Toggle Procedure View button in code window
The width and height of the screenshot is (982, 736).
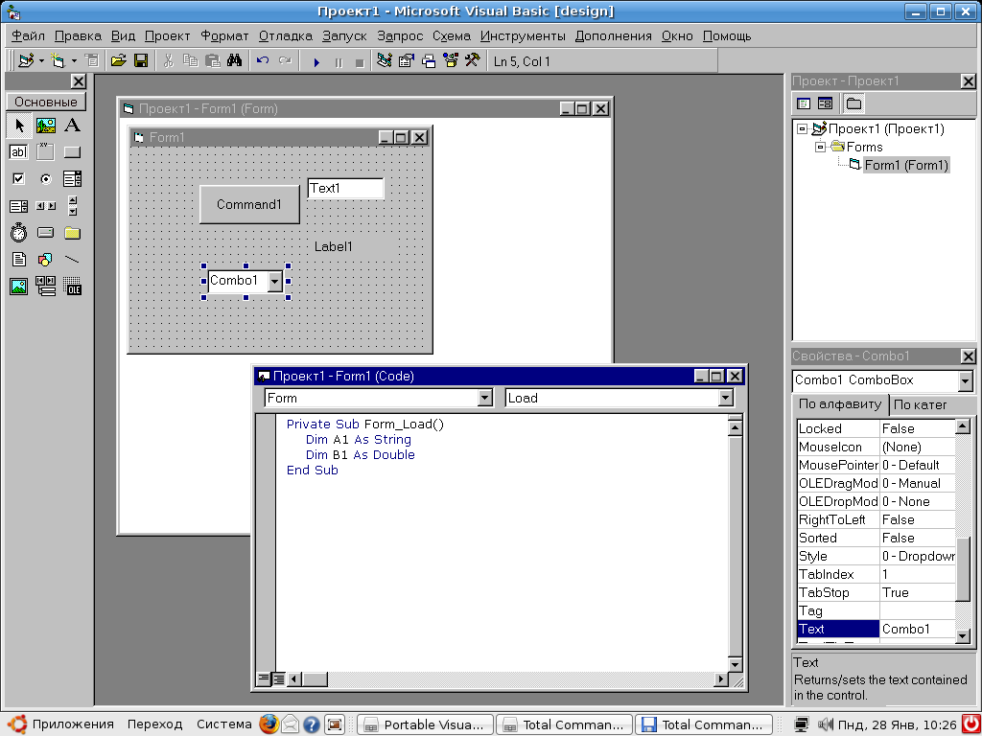click(x=263, y=679)
